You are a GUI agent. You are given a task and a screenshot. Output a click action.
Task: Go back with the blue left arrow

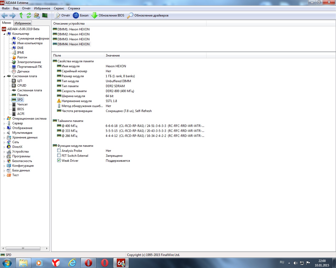coord(4,15)
